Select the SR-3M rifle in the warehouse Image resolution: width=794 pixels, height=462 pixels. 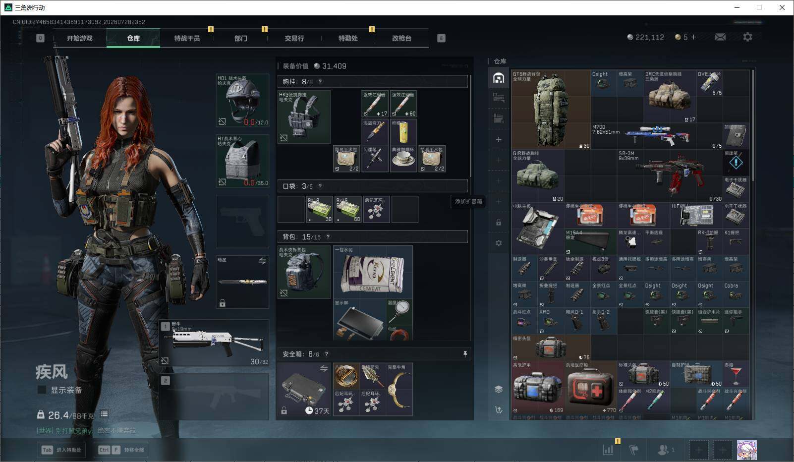tap(670, 176)
